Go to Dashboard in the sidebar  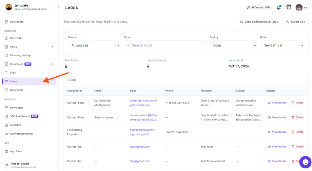pyautogui.click(x=29, y=22)
